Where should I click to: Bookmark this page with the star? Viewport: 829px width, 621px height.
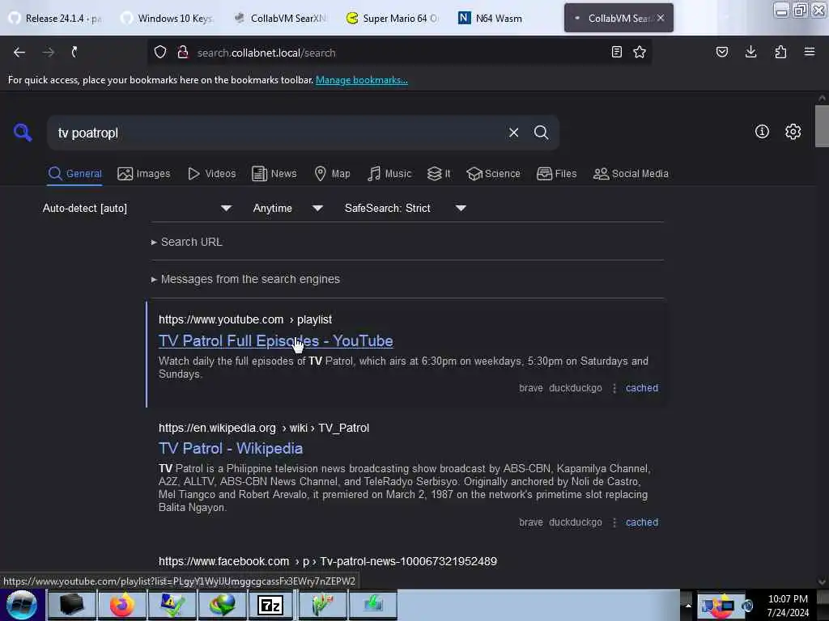640,53
